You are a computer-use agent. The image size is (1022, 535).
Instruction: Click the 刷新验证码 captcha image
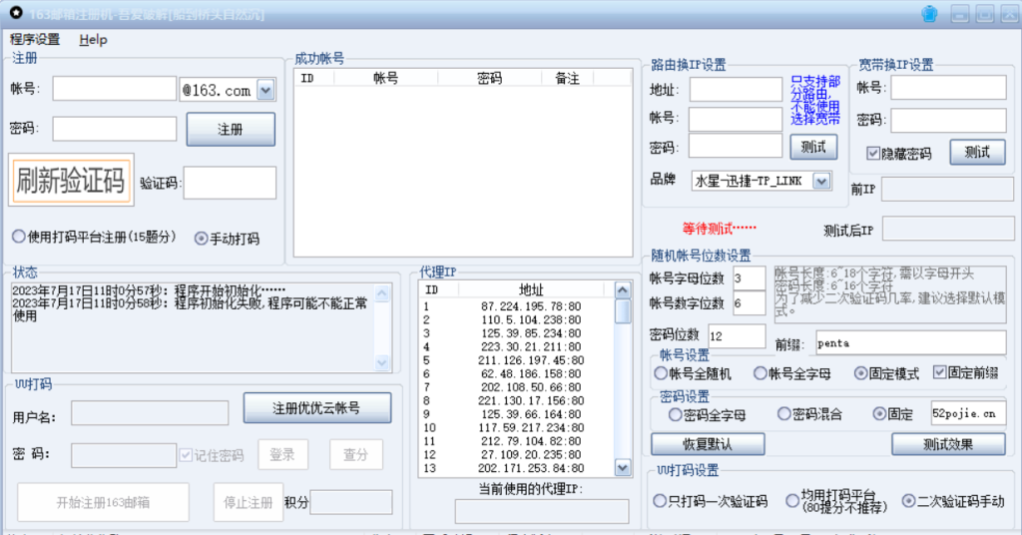71,181
